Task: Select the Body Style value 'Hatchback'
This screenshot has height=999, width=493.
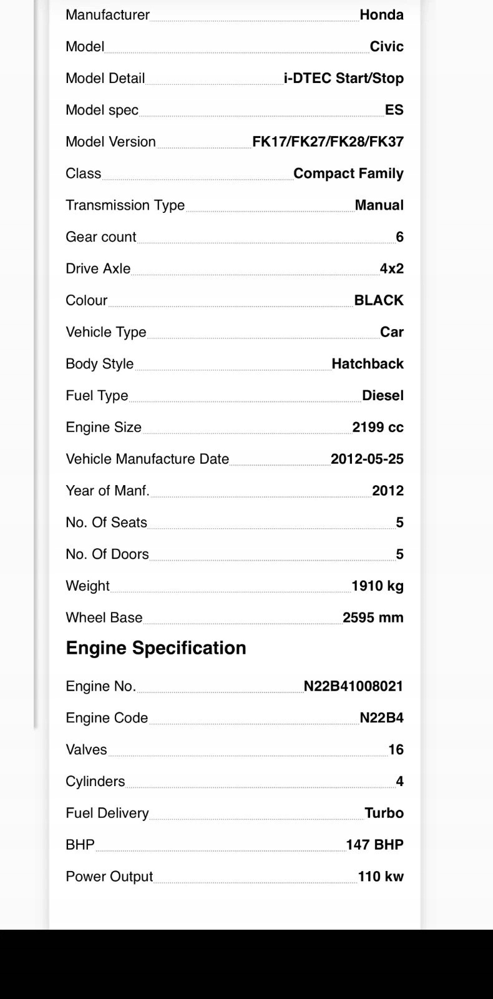Action: coord(368,364)
